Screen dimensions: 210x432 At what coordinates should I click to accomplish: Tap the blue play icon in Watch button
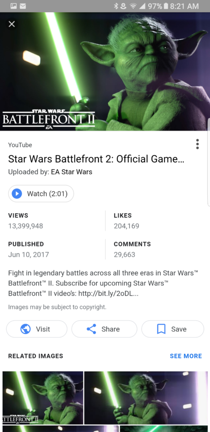17,194
